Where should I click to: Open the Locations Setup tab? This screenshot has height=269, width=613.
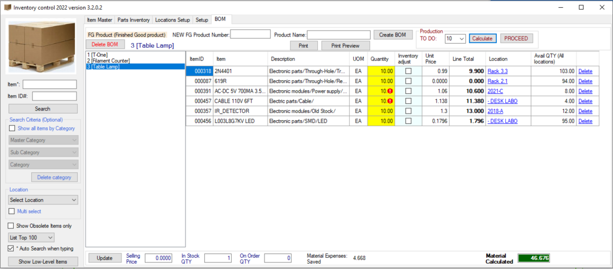point(172,20)
